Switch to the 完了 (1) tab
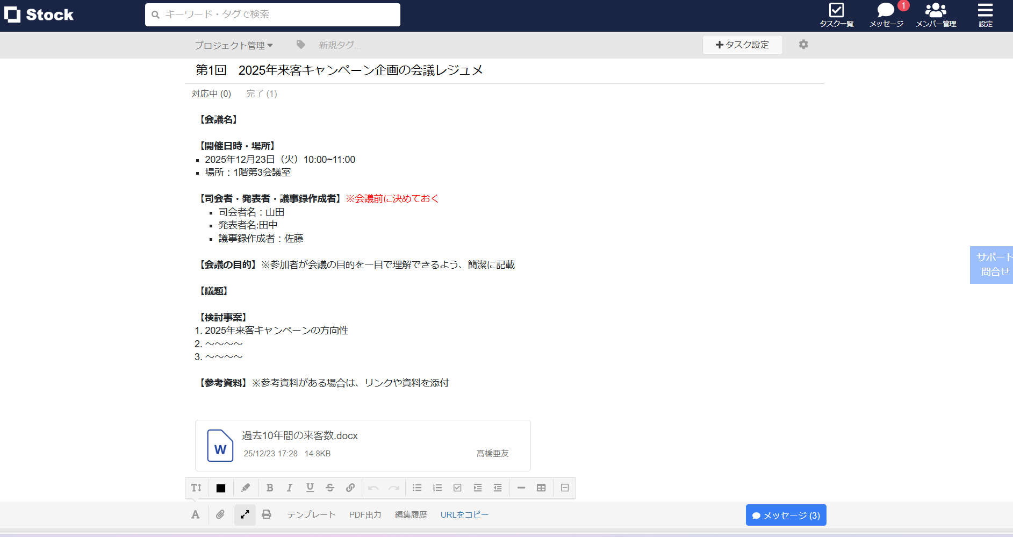1013x537 pixels. pos(261,94)
